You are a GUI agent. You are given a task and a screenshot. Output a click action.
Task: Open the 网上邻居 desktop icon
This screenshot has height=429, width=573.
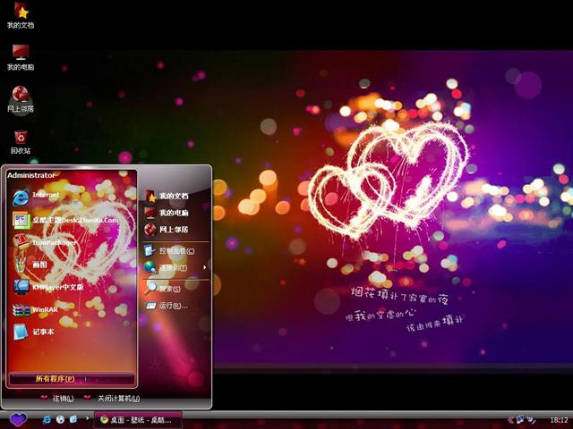[x=21, y=99]
